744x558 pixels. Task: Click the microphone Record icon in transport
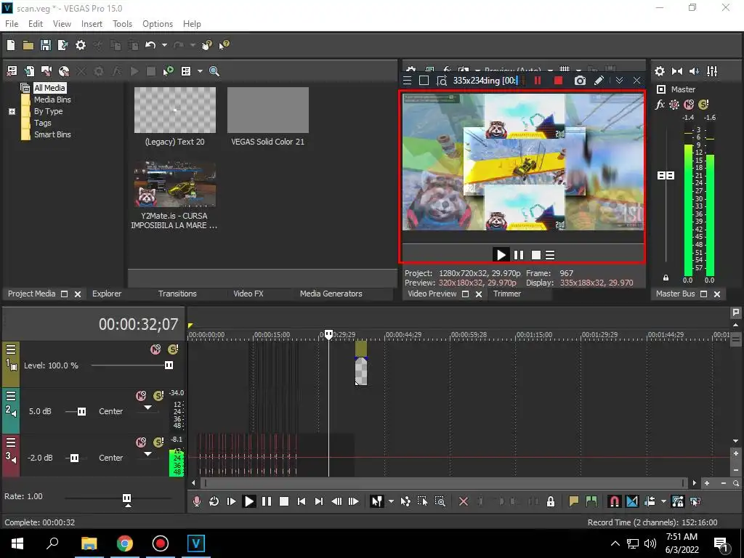[196, 501]
